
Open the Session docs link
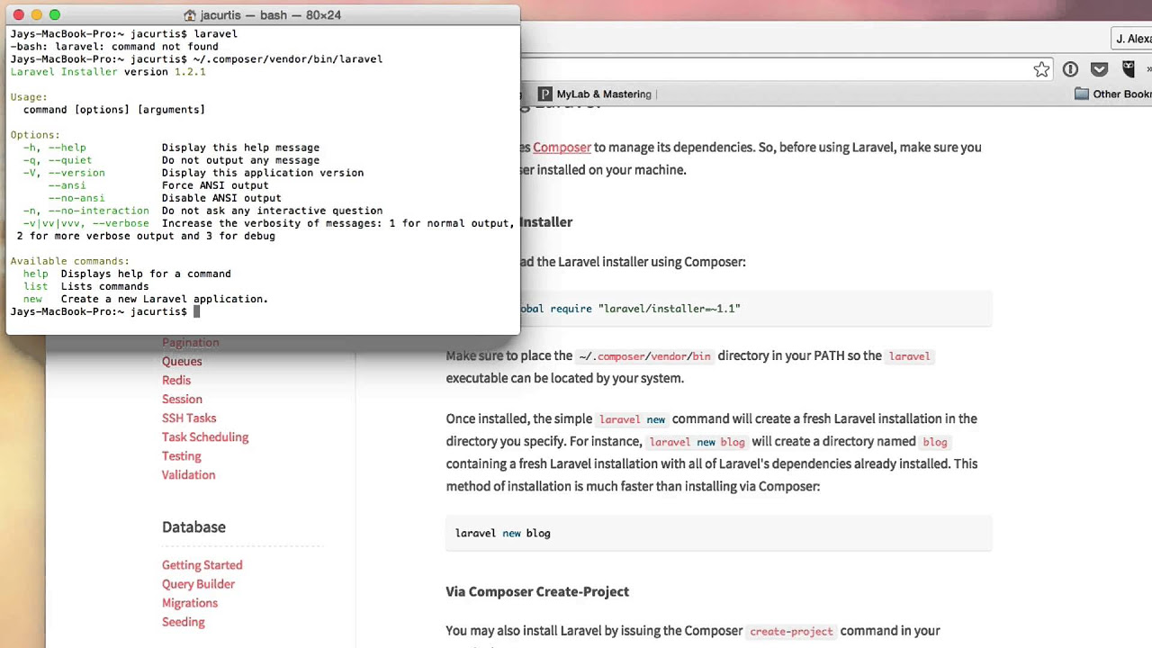(x=182, y=399)
